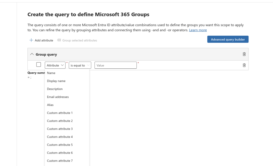Click the Group selected attributes icon

pos(59,40)
